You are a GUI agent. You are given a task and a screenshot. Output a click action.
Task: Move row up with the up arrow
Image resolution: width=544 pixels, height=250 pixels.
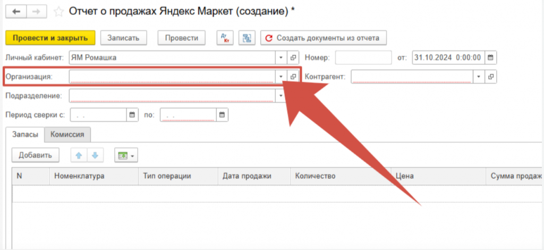click(79, 156)
